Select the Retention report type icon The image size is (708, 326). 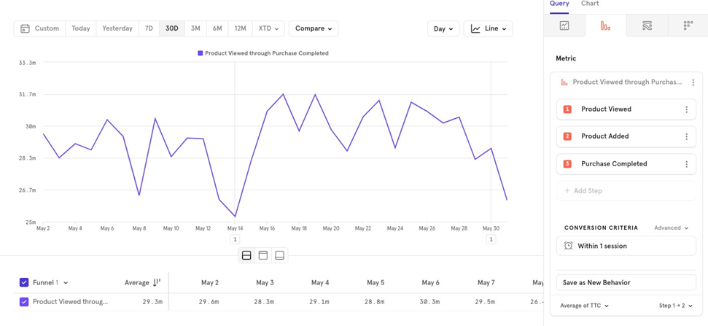coord(688,26)
